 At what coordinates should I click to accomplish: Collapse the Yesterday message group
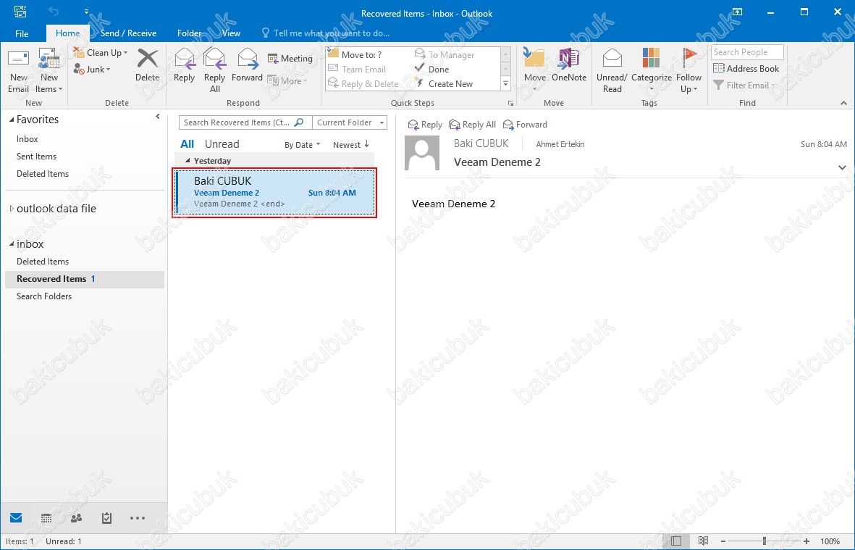[x=188, y=161]
